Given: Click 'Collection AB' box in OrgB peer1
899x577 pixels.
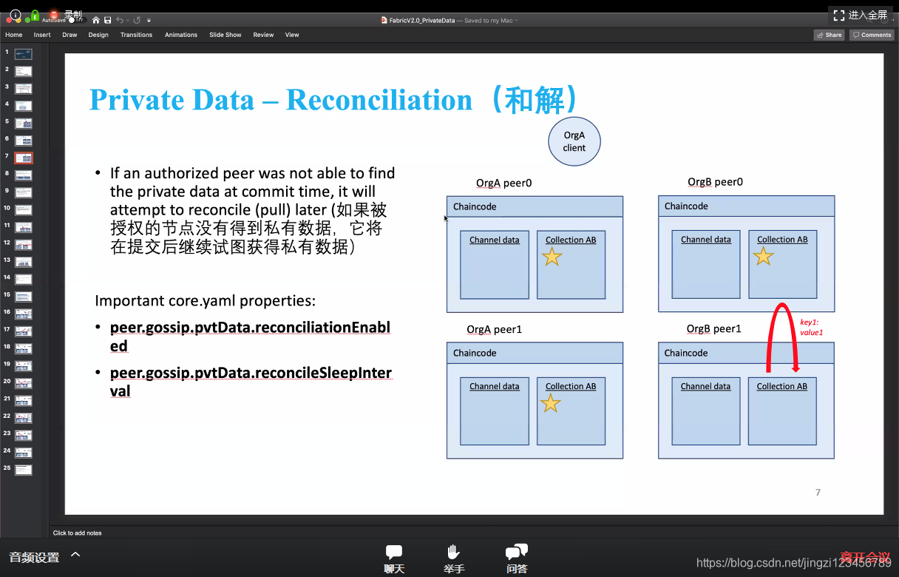Looking at the screenshot, I should [x=782, y=411].
